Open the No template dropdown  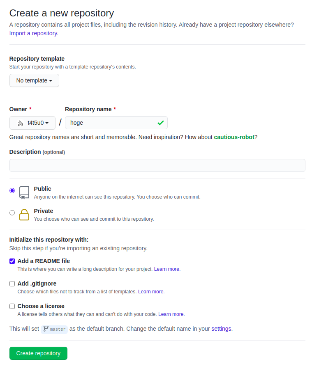pos(34,80)
